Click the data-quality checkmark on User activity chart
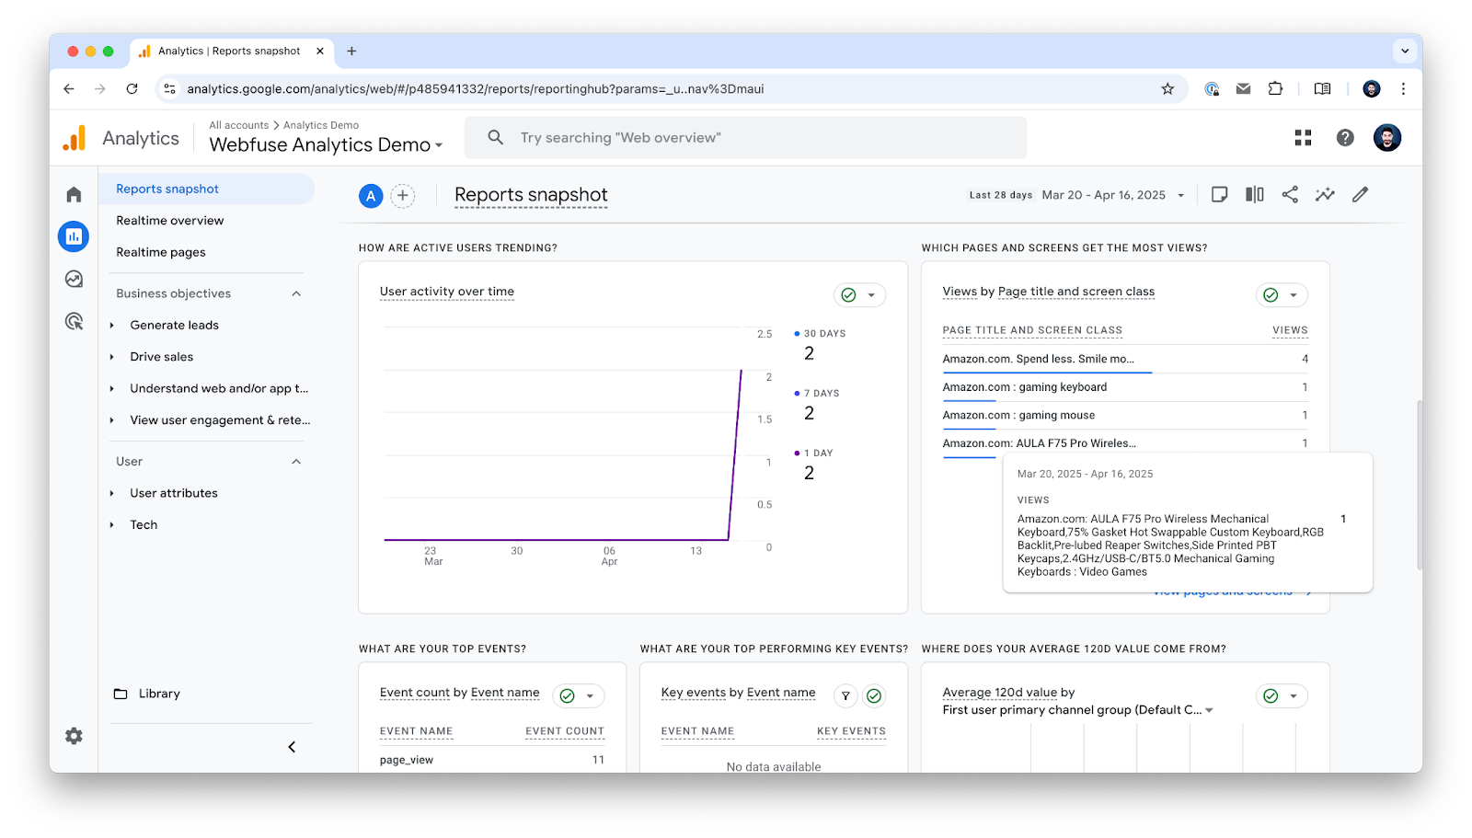The height and width of the screenshot is (838, 1472). click(x=846, y=294)
